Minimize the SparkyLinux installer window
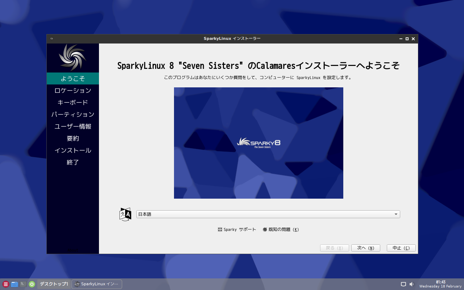 401,39
